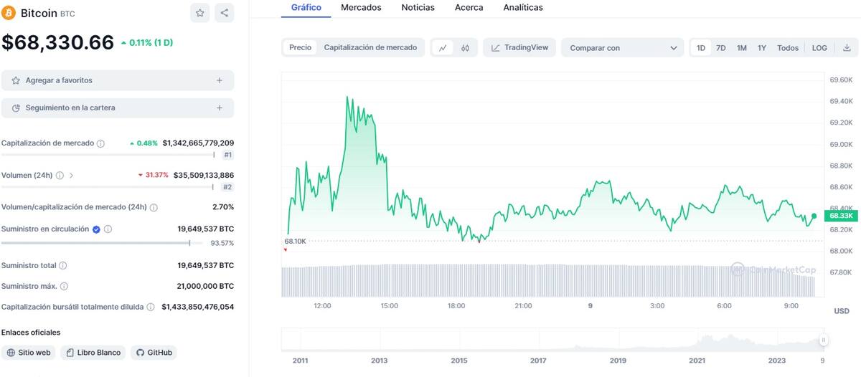Viewport: 861px width, 377px height.
Task: Open the Comparar con dropdown
Action: (622, 48)
